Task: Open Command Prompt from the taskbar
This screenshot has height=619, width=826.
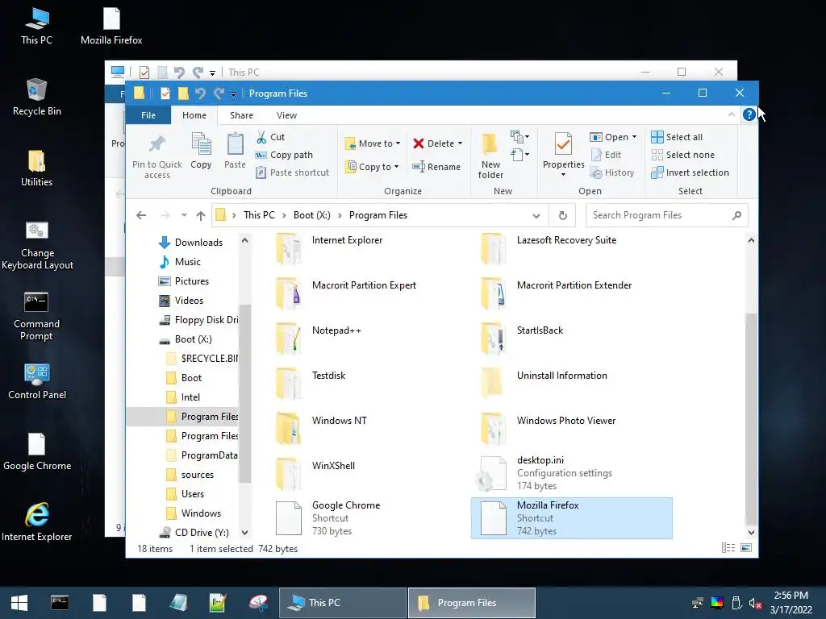Action: tap(60, 603)
